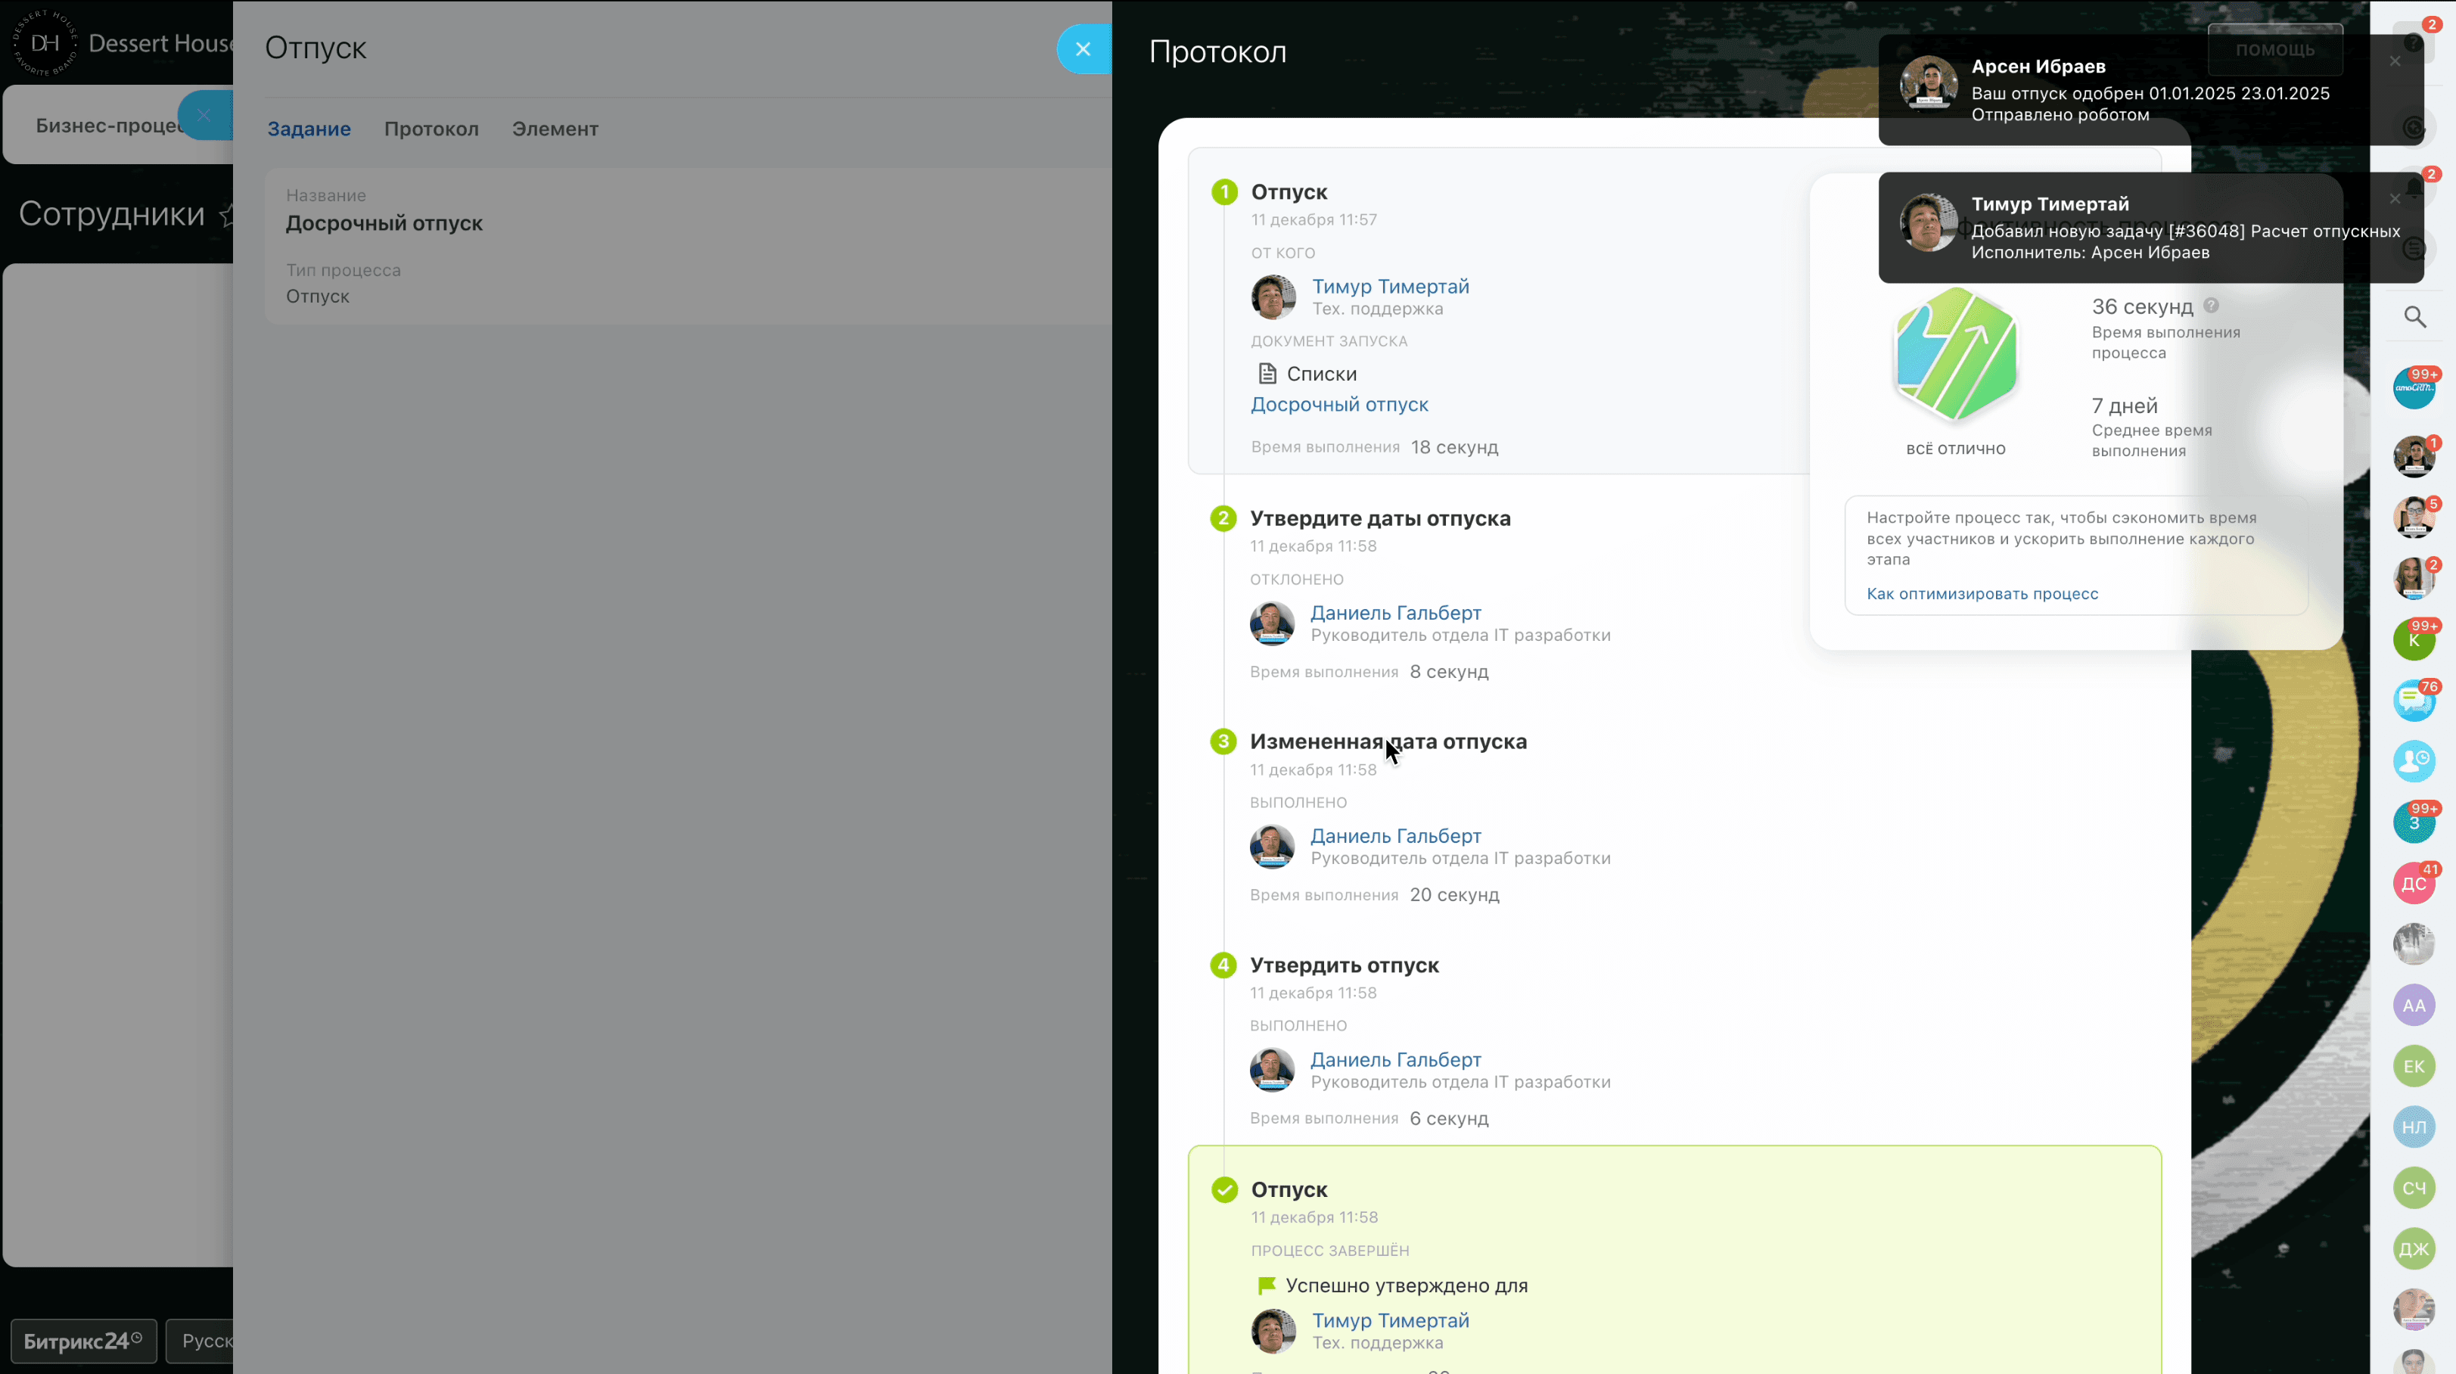This screenshot has width=2456, height=1374.
Task: Open Даниэль Гальберт link under ОТКЛОНЕНО
Action: tap(1396, 612)
